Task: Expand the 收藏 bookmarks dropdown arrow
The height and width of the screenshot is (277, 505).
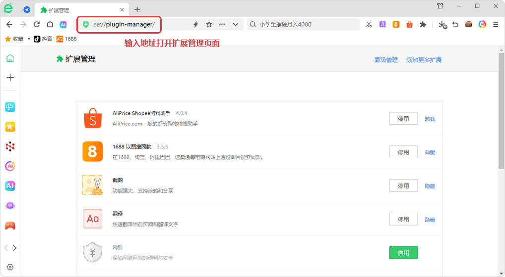Action: click(x=29, y=39)
